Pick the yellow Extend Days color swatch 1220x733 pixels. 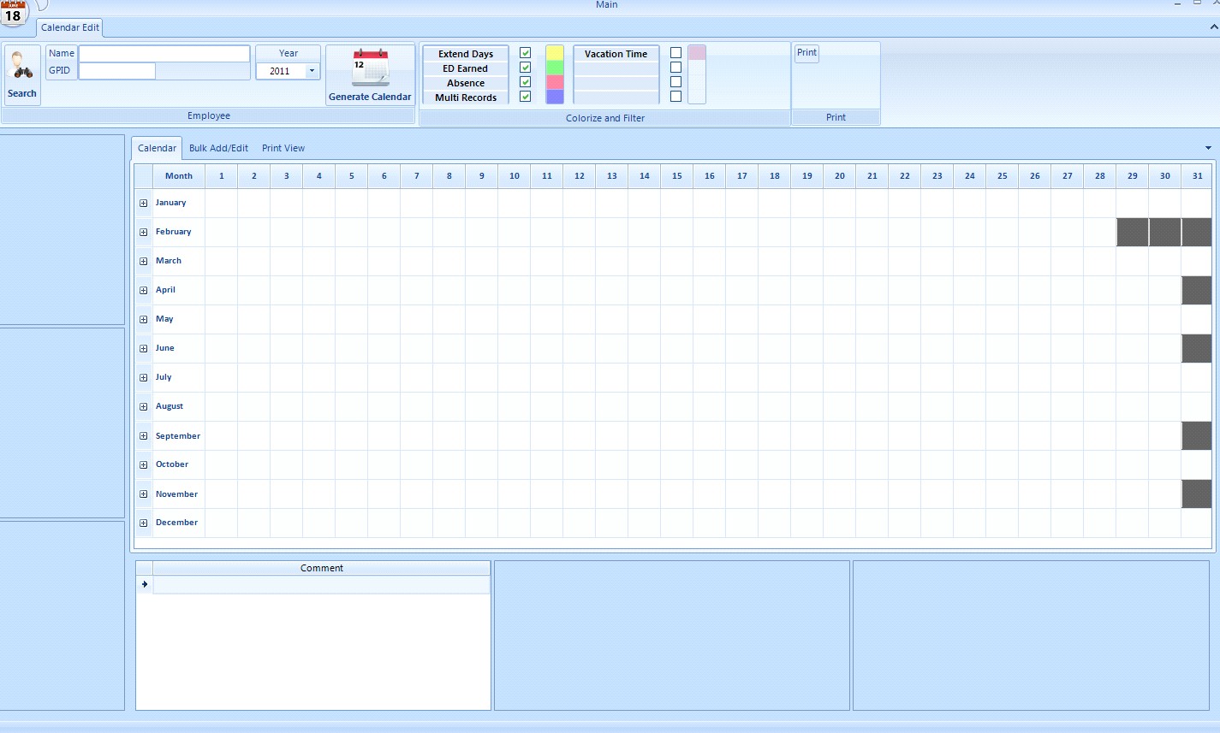[x=555, y=53]
